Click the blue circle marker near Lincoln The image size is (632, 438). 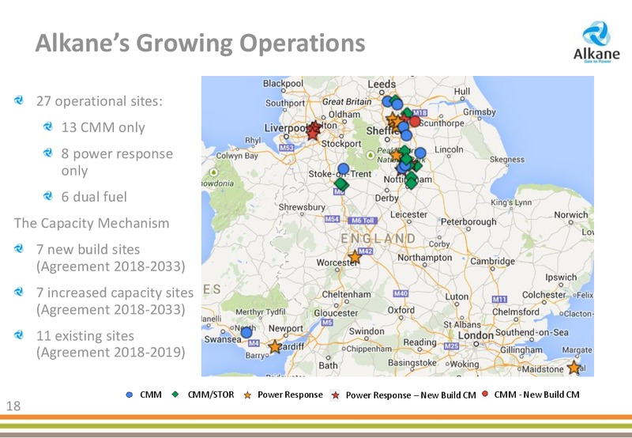pyautogui.click(x=420, y=153)
